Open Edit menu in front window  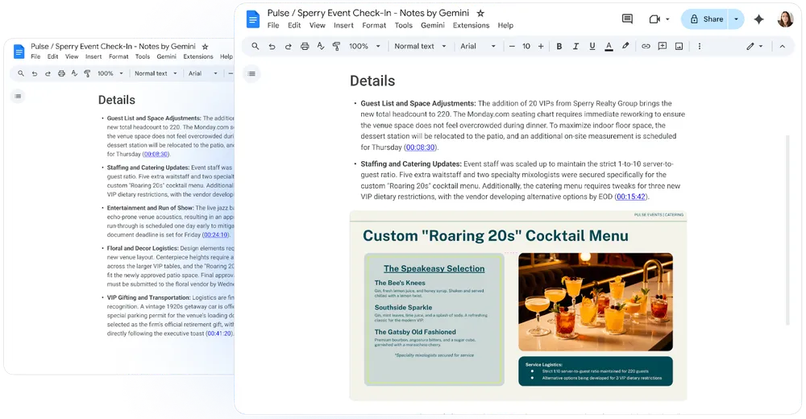(294, 25)
